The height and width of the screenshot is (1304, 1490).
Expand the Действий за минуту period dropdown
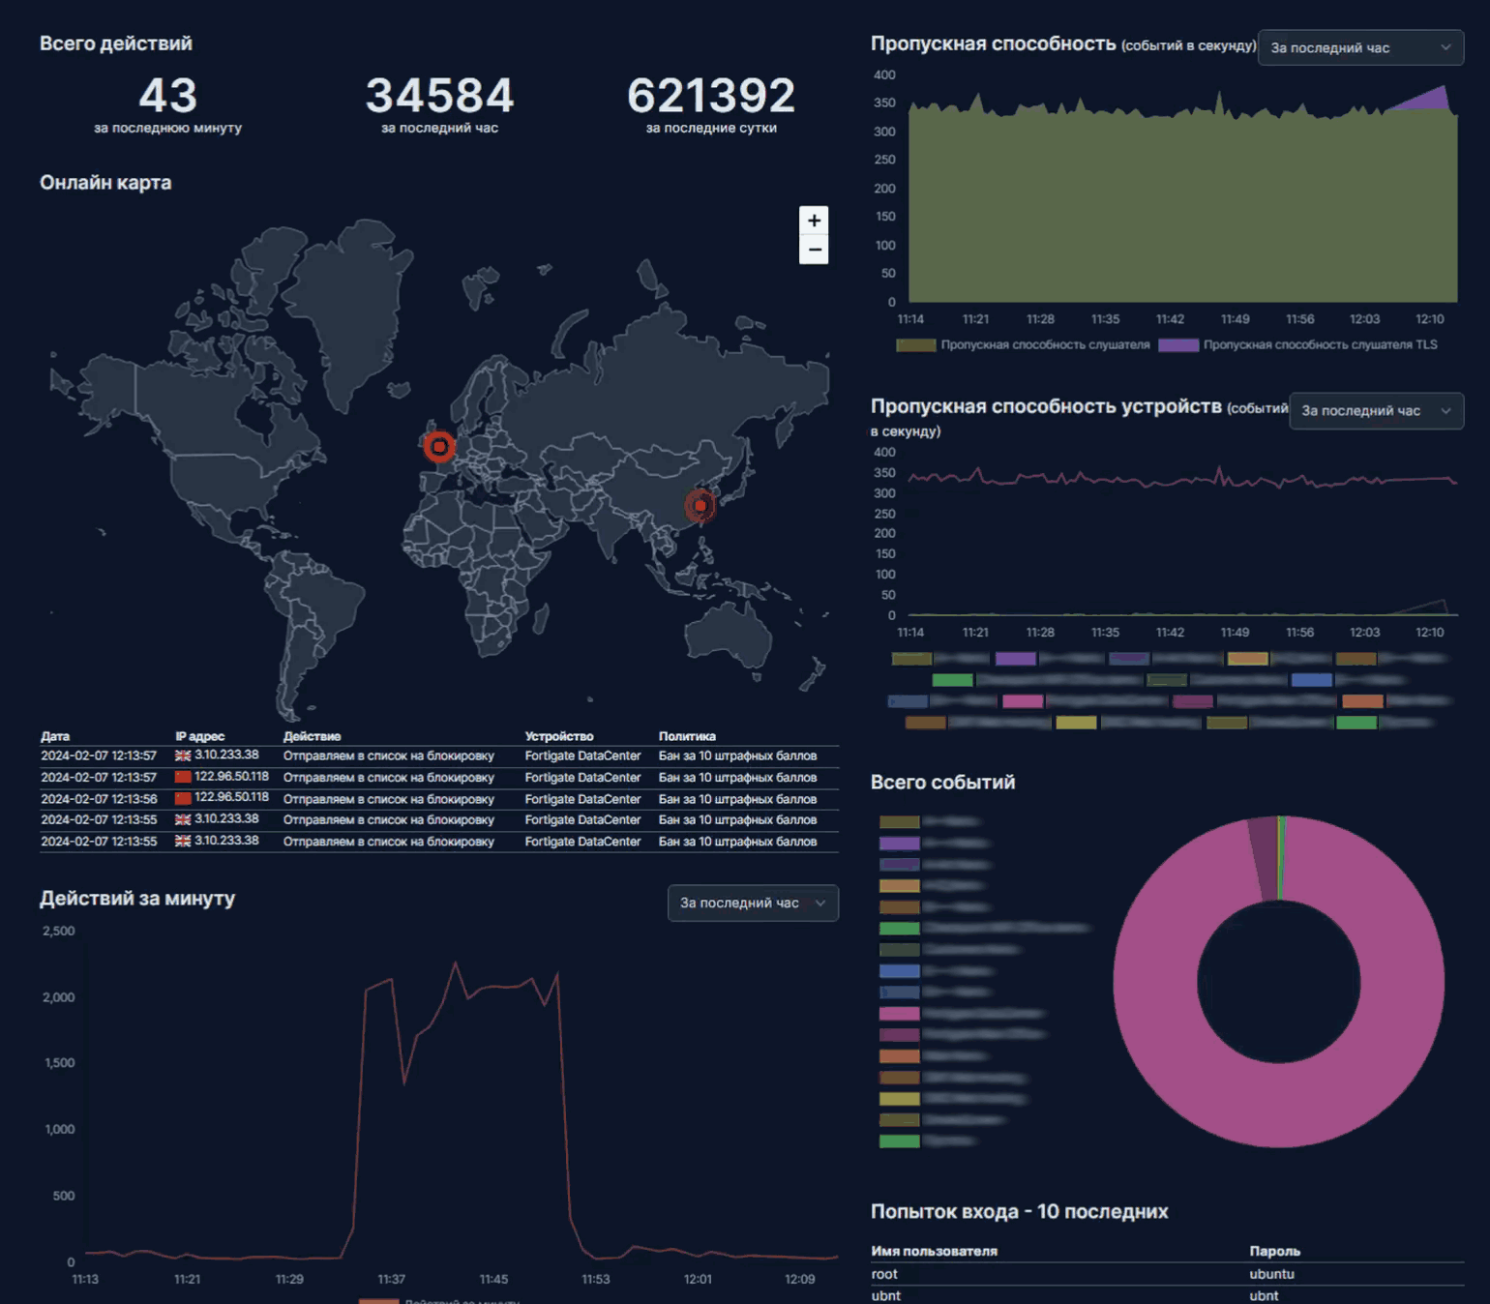click(752, 903)
